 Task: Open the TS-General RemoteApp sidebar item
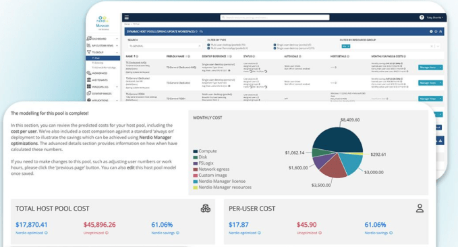tap(104, 67)
